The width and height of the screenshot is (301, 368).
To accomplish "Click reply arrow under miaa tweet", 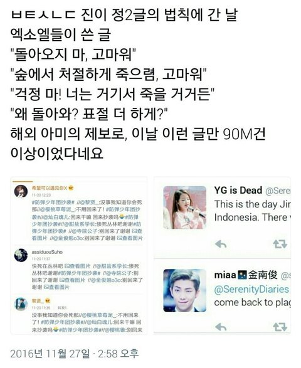I will (x=221, y=327).
